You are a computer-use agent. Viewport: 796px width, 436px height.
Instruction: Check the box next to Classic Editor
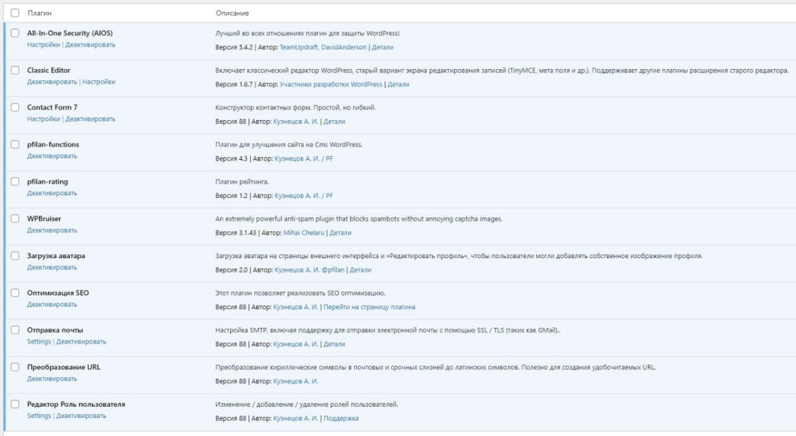click(15, 70)
